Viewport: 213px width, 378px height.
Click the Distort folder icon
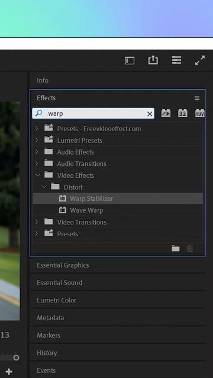tap(55, 187)
